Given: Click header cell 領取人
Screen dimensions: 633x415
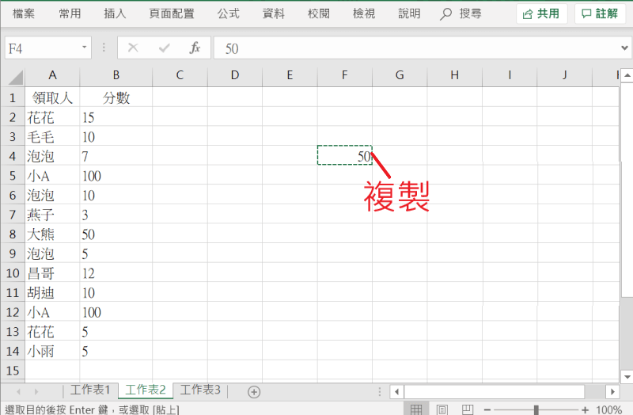Looking at the screenshot, I should (52, 97).
